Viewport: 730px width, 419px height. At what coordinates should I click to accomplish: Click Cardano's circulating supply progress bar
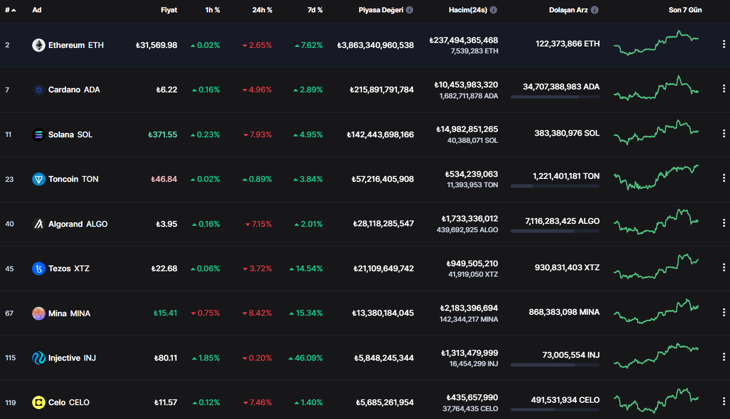[555, 97]
